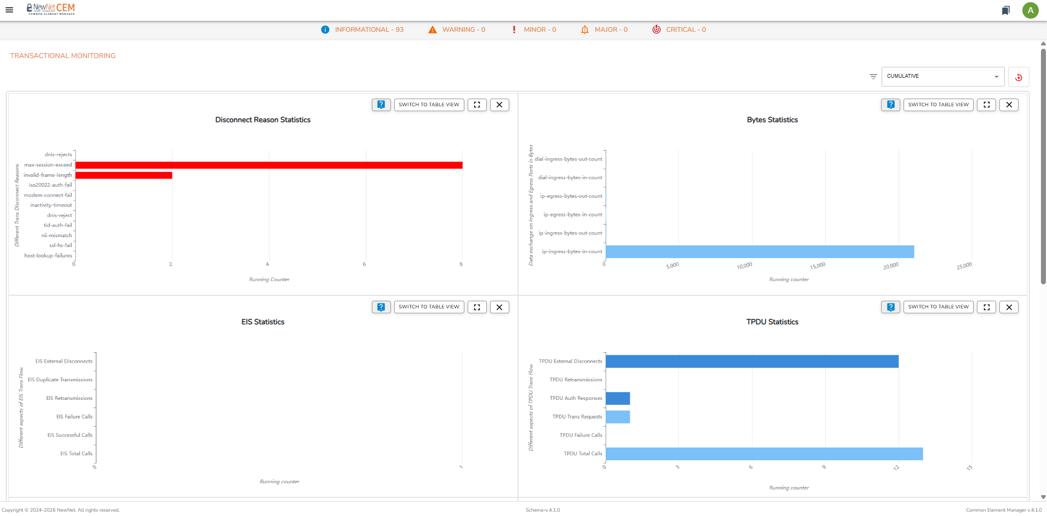Close the Bytes Statistics panel
This screenshot has width=1047, height=516.
coord(1009,105)
